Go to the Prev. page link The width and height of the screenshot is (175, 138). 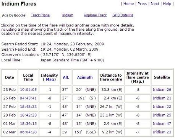[x=143, y=4]
